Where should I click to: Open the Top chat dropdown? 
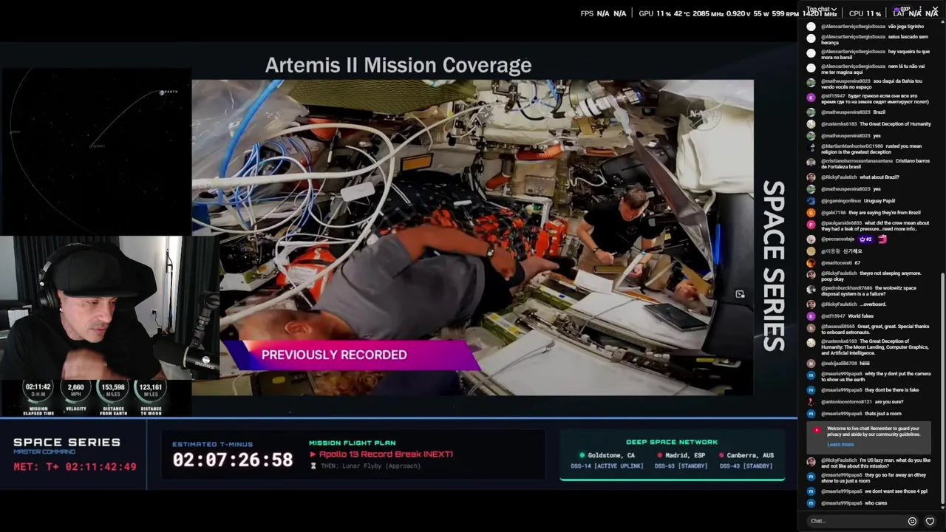tap(821, 10)
